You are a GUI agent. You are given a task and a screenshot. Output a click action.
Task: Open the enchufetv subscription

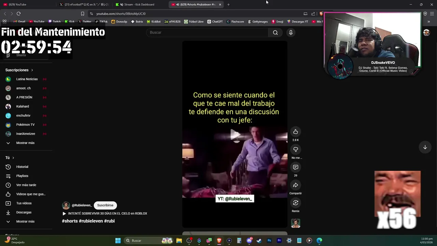(x=26, y=115)
